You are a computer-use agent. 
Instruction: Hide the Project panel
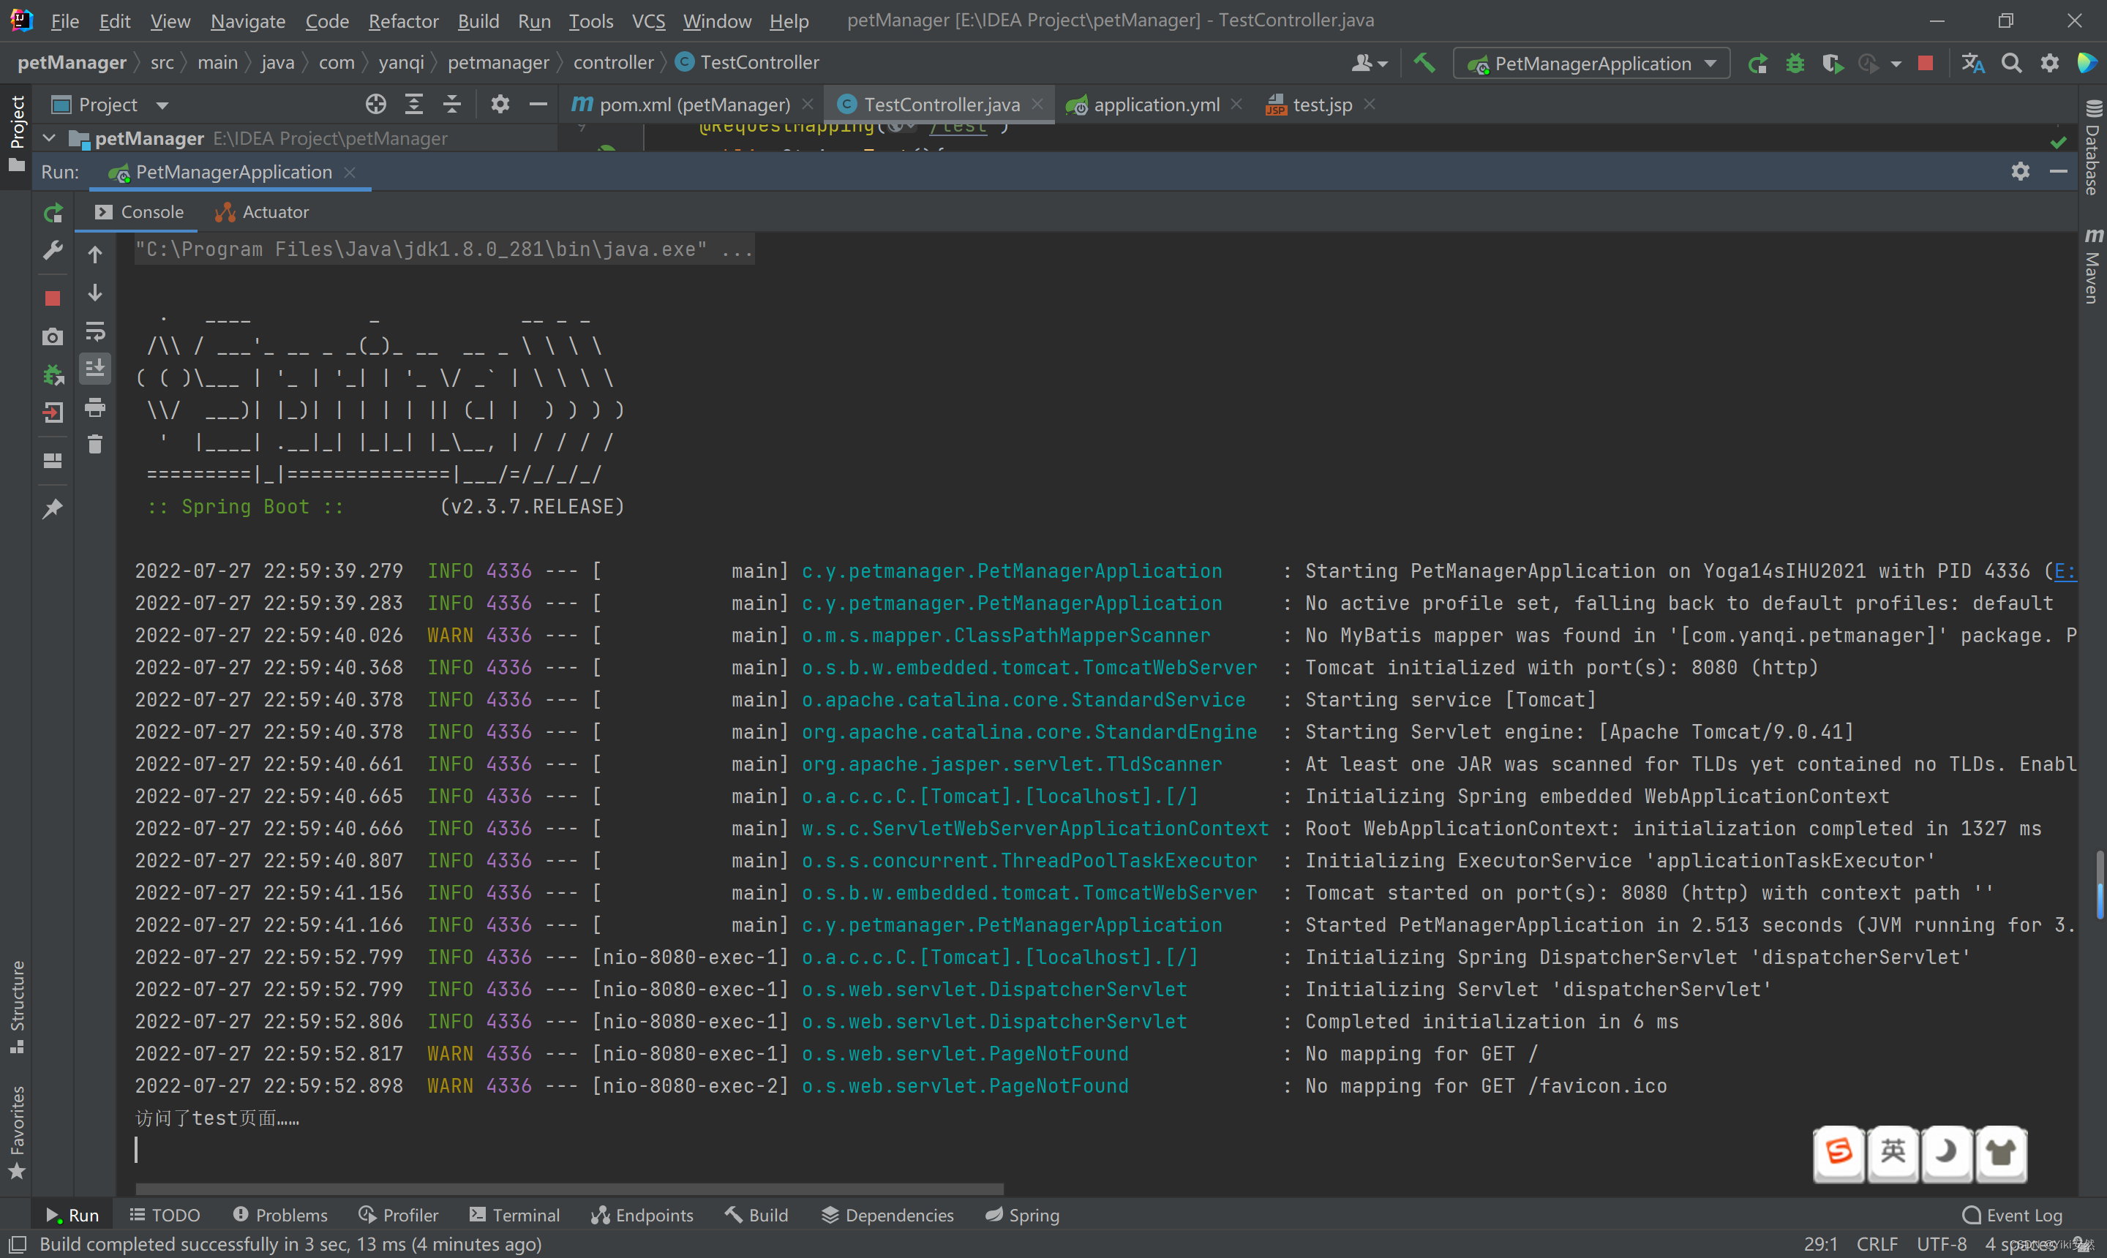(x=538, y=105)
